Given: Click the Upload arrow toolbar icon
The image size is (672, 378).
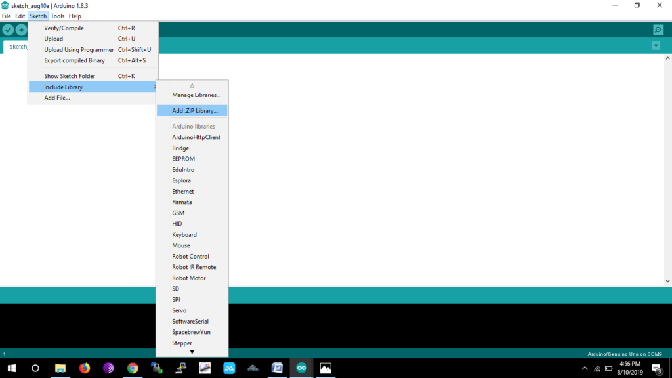Looking at the screenshot, I should pos(21,30).
